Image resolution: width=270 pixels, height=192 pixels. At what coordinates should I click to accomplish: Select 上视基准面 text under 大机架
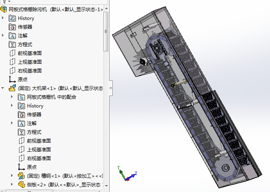39,149
